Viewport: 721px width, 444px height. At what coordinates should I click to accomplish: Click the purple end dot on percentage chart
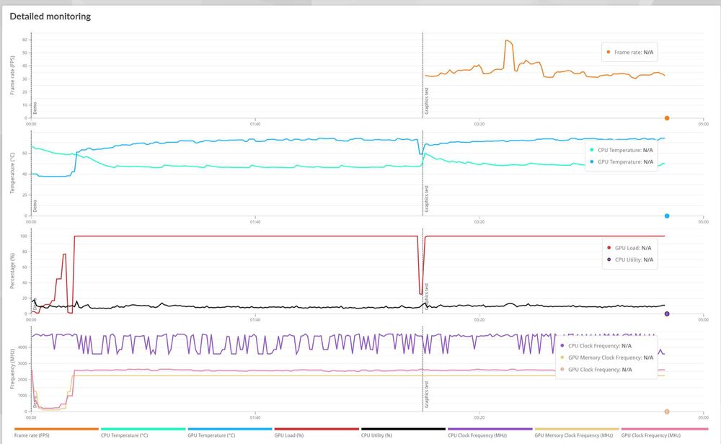coord(667,314)
